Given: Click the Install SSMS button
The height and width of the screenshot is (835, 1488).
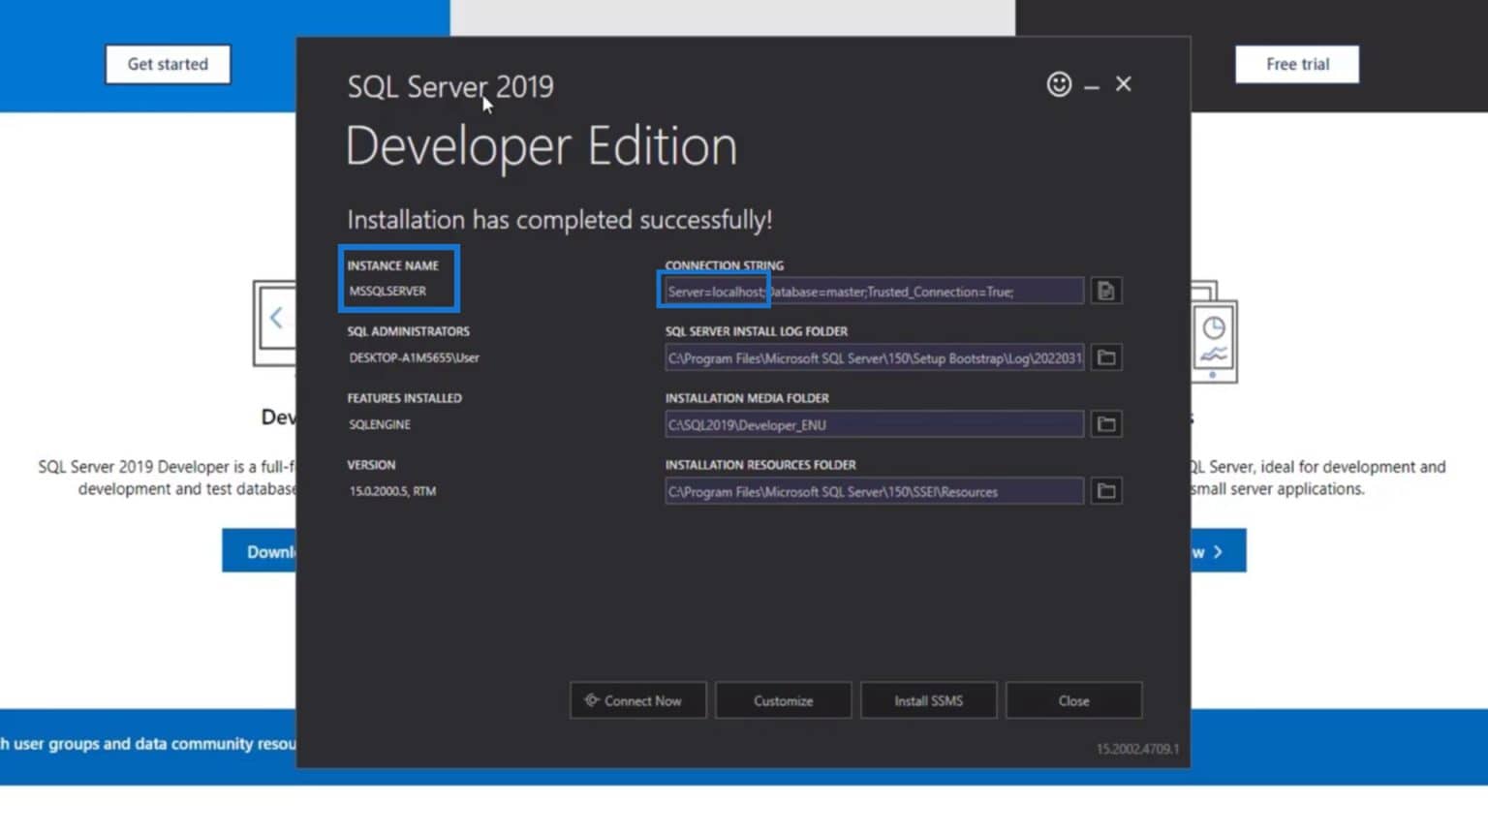Looking at the screenshot, I should click(x=928, y=700).
